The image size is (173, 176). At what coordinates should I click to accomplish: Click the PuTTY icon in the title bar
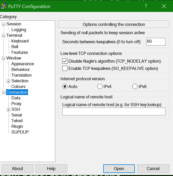coord(4,6)
